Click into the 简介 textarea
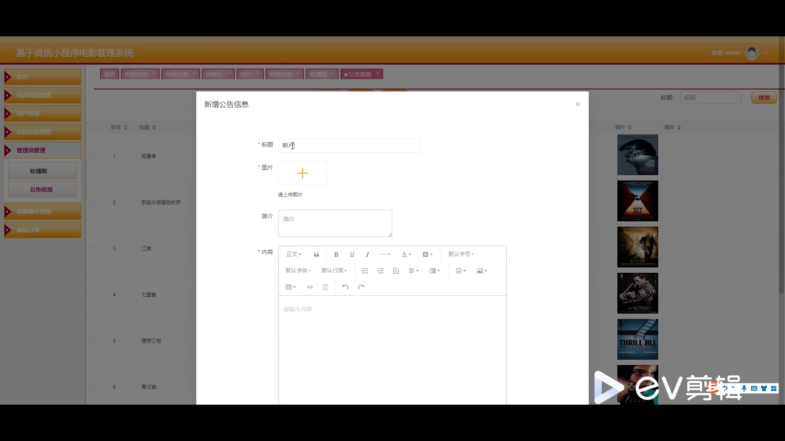 coord(335,223)
